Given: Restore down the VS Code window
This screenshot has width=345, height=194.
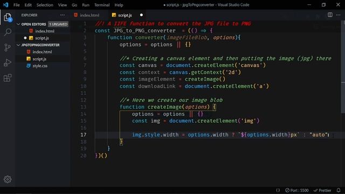Looking at the screenshot, I should 323,5.
